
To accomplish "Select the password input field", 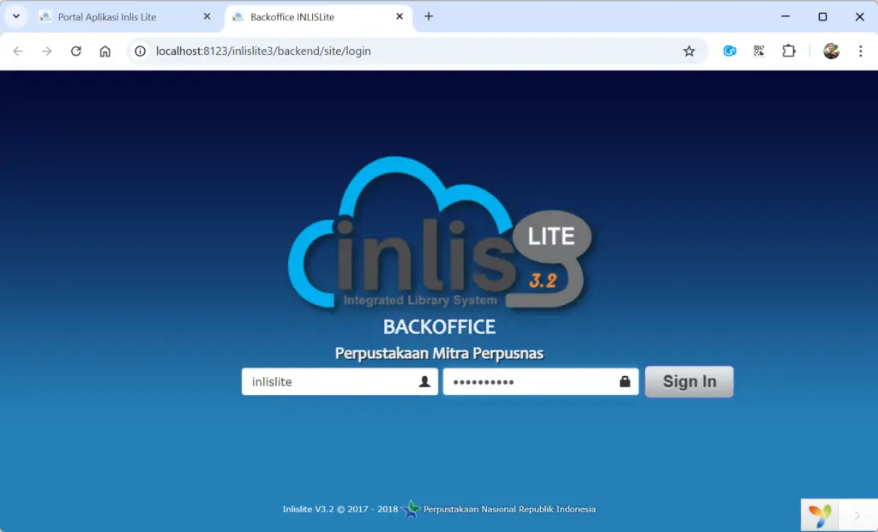I will point(527,381).
